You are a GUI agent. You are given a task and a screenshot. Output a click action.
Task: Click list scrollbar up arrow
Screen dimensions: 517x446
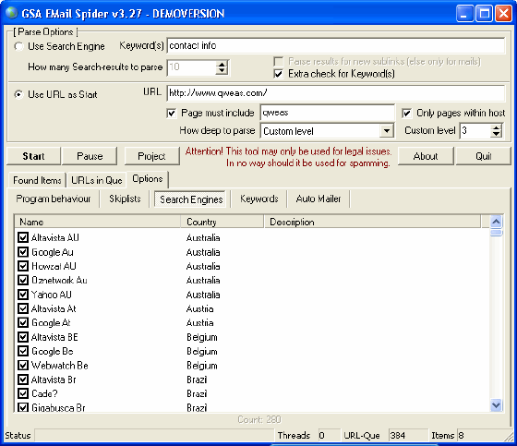point(497,222)
